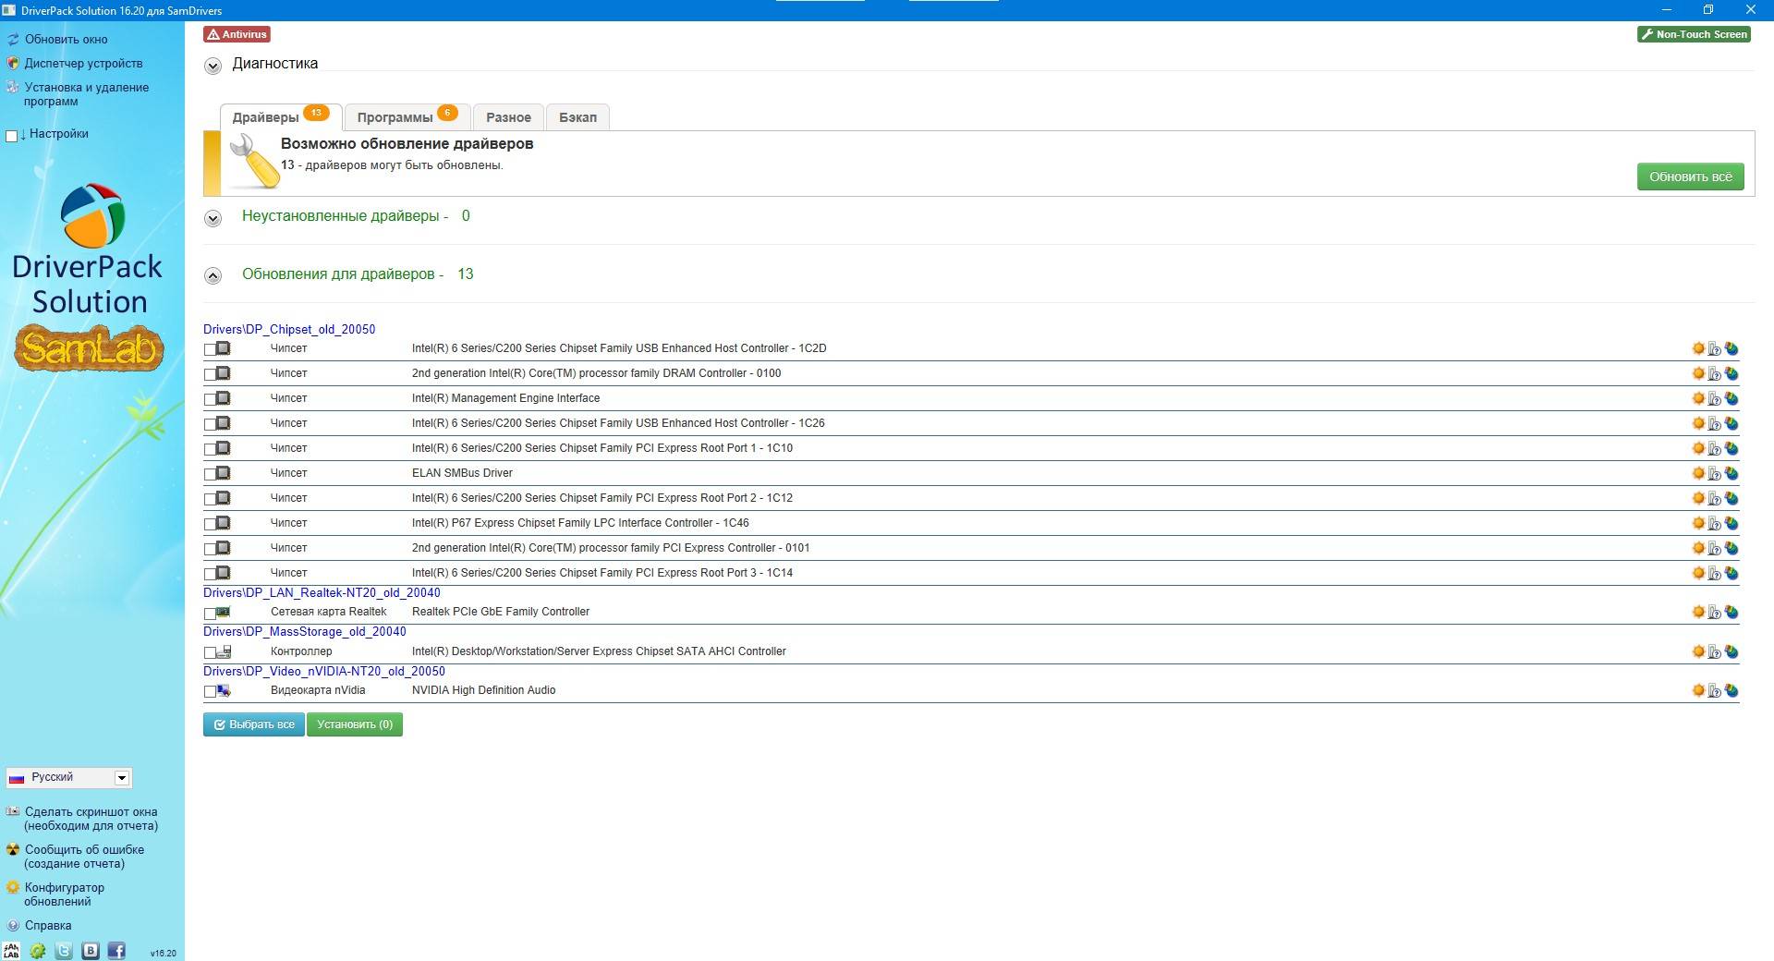Click the Twitter icon in sidebar footer

point(64,950)
